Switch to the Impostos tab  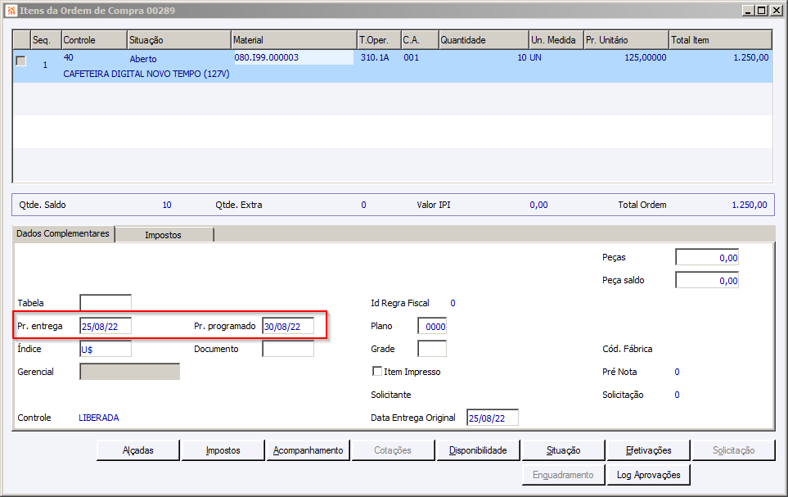[164, 235]
